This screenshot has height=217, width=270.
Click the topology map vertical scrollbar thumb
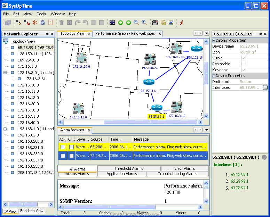tap(206, 73)
